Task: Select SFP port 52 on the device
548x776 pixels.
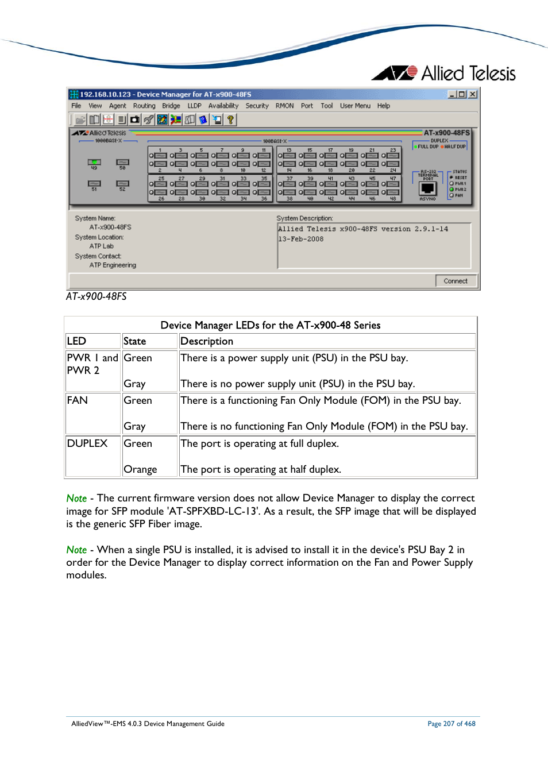Action: coord(122,184)
